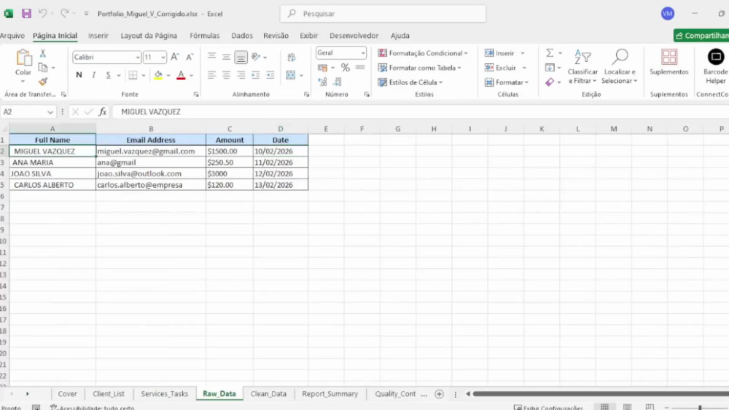Click the Compartilhar share button
The width and height of the screenshot is (729, 410).
701,35
